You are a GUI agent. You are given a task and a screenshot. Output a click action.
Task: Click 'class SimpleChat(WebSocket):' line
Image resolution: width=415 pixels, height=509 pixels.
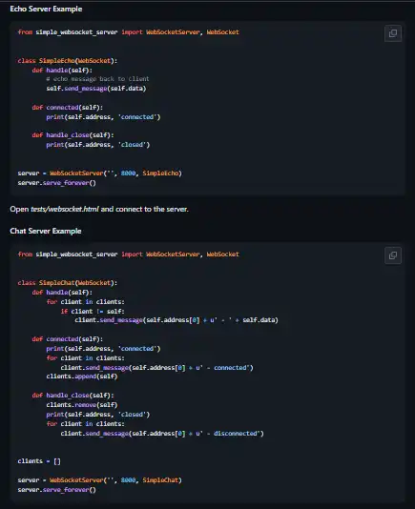click(x=68, y=283)
